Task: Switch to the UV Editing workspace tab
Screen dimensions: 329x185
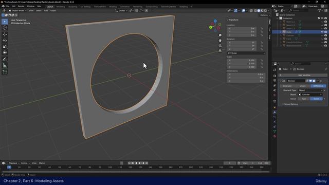Action: (85, 7)
